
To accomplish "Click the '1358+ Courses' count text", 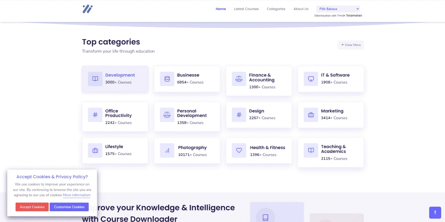I will (191, 123).
